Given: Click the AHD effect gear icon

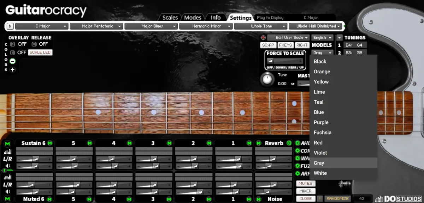Looking at the screenshot, I should (x=297, y=143).
